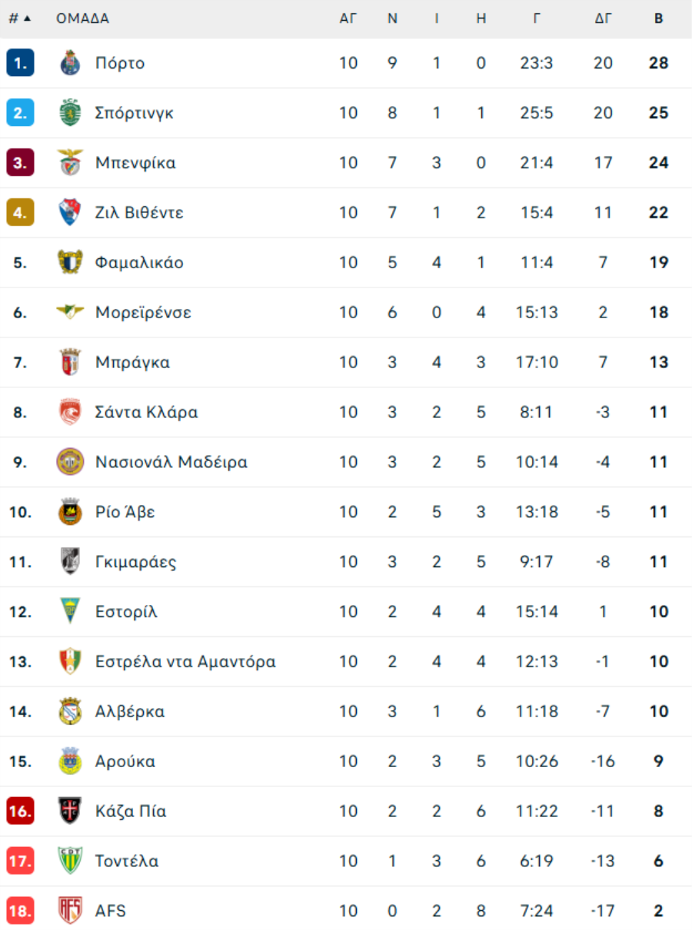692x930 pixels.
Task: Sort standings by the Β points header
Action: pyautogui.click(x=659, y=18)
